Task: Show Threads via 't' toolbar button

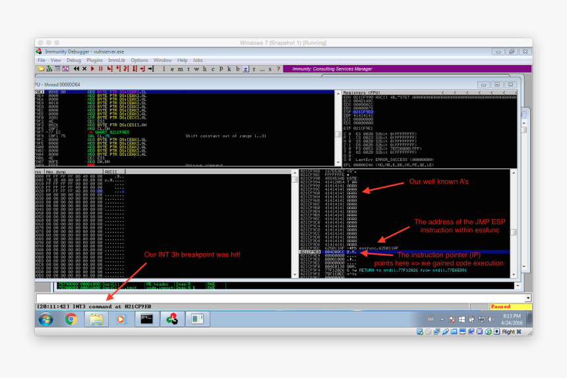Action: tap(189, 69)
